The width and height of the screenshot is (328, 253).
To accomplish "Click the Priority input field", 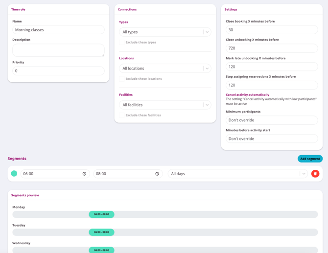I will point(58,71).
